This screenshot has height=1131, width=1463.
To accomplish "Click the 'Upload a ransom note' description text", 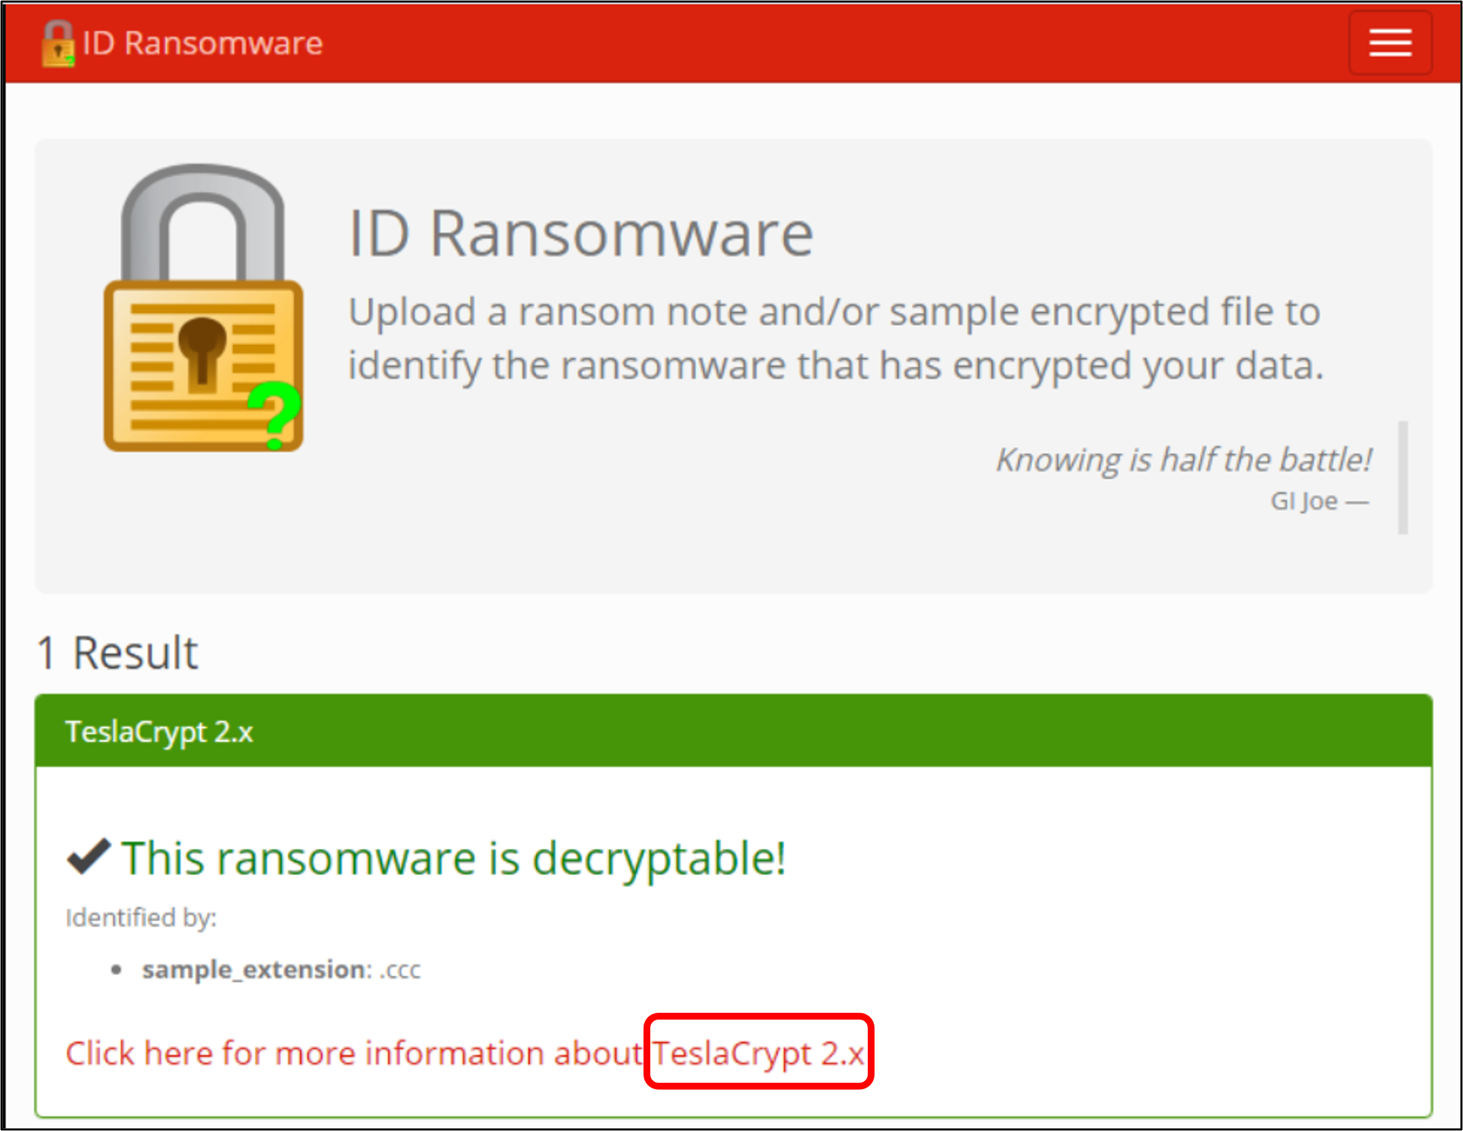I will coord(836,338).
